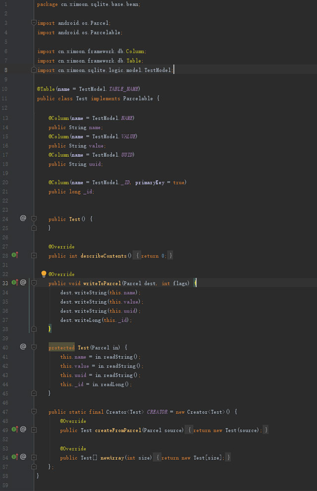Click the constant VALUE in the @Column annotation

pos(128,137)
